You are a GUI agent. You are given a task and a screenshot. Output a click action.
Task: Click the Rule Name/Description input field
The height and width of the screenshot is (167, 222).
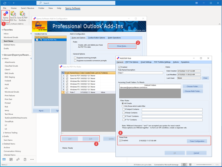pos(141,73)
